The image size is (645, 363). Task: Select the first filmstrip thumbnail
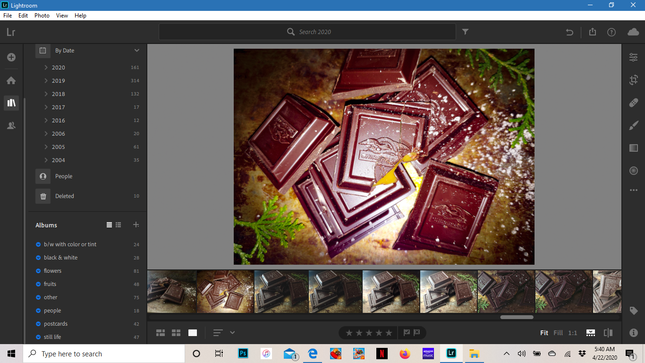tap(172, 292)
